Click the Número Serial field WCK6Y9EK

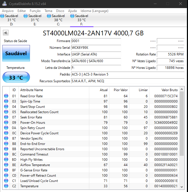(96, 47)
